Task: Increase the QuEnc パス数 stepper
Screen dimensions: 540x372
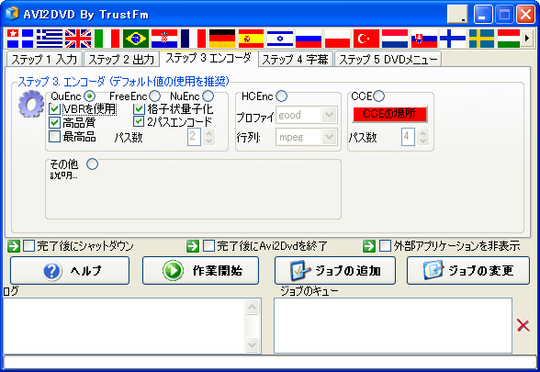Action: [208, 133]
